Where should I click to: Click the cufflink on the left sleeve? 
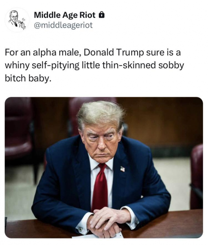pos(81,229)
